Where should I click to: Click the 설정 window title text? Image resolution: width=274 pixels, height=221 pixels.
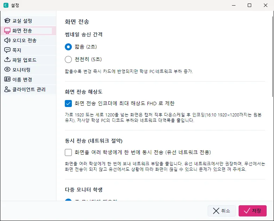[x=15, y=5]
